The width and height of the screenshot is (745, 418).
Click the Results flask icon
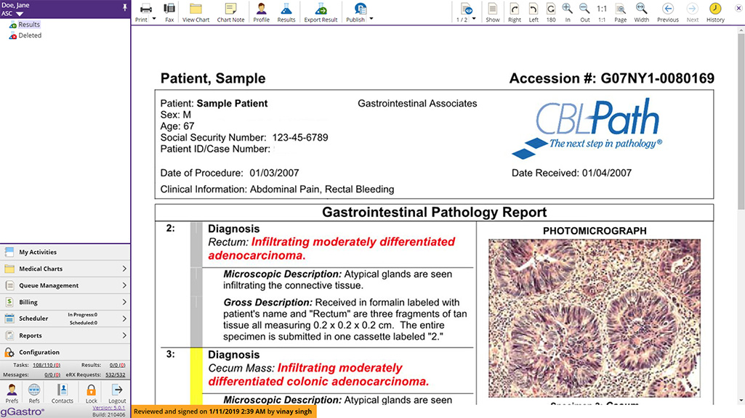[286, 11]
